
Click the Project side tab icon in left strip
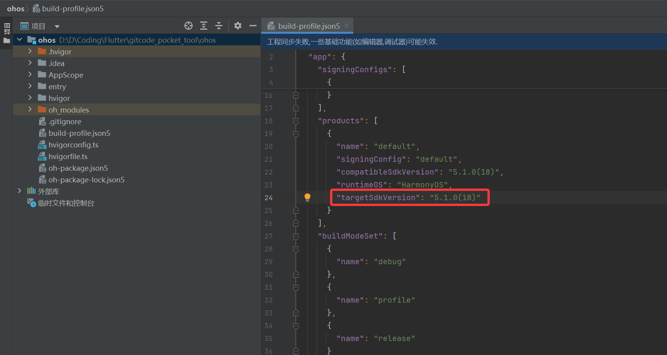(x=7, y=28)
